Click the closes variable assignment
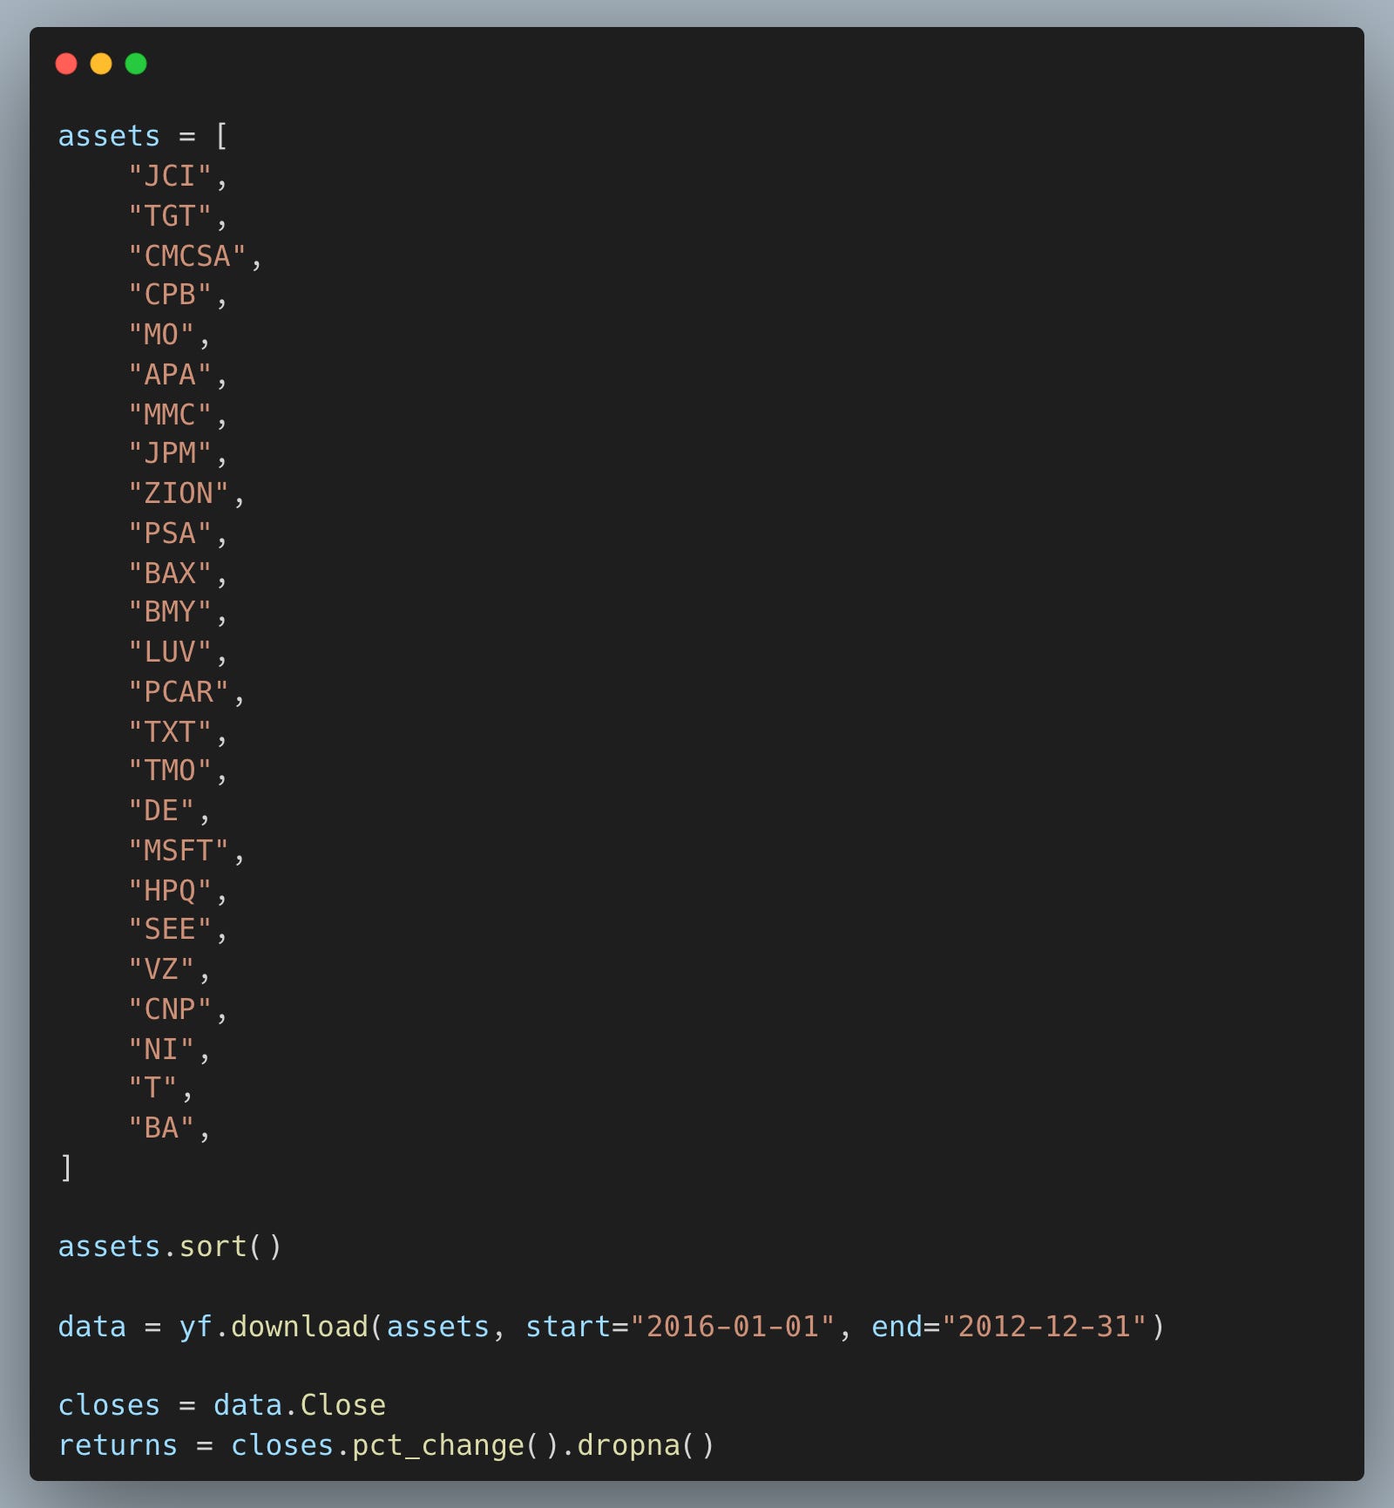The height and width of the screenshot is (1508, 1394). pos(109,1405)
